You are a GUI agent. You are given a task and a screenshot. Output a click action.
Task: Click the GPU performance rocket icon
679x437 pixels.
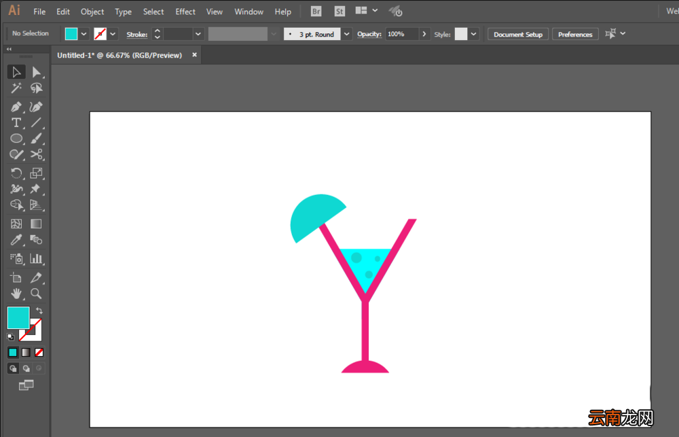(x=395, y=12)
